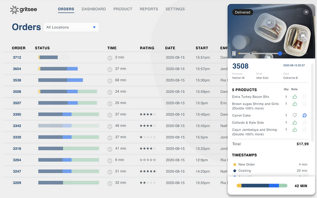Go to the REPORTS tab
317x198 pixels.
[149, 9]
